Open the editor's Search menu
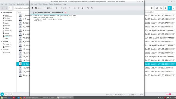 coord(45,4)
